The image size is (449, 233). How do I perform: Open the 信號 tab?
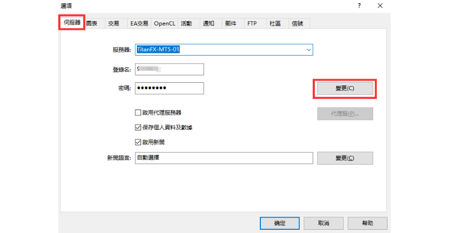click(x=297, y=24)
